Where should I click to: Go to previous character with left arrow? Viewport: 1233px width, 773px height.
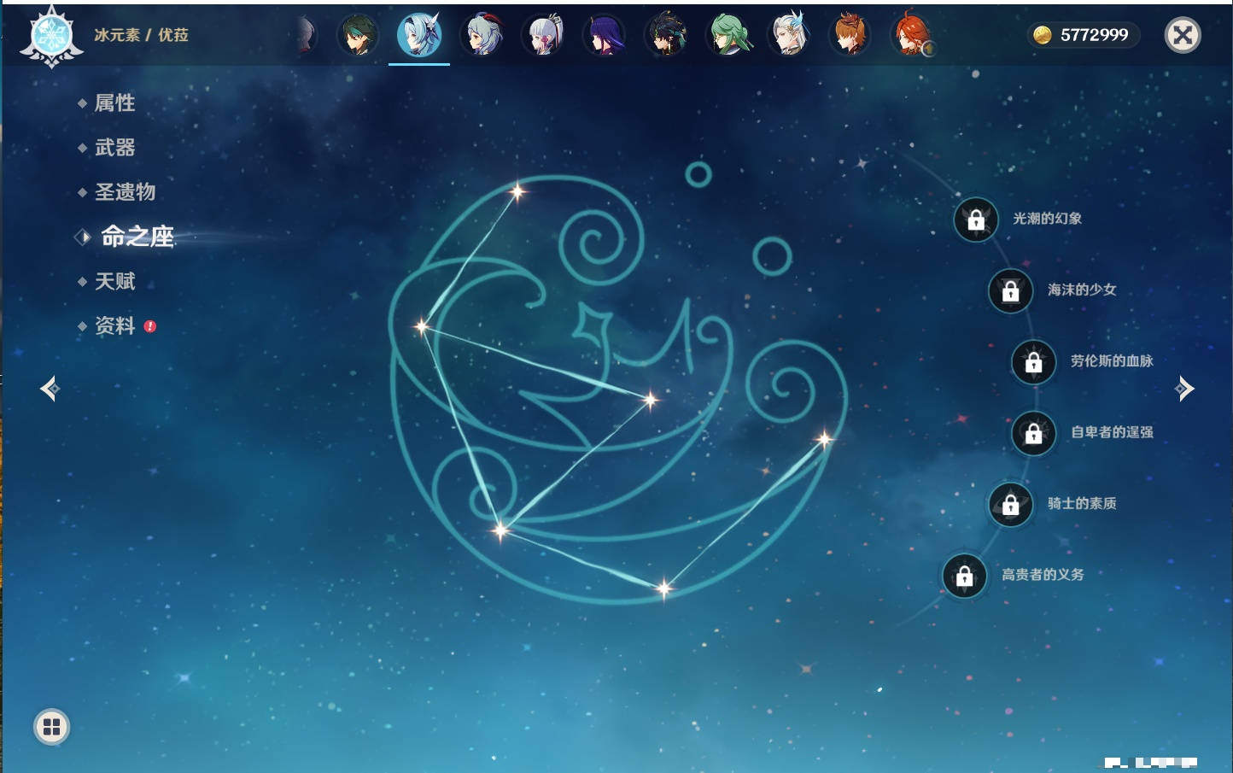(50, 389)
